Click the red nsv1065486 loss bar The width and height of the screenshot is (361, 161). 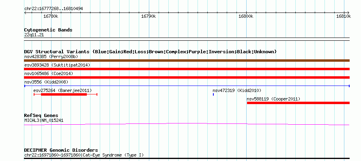point(187,77)
